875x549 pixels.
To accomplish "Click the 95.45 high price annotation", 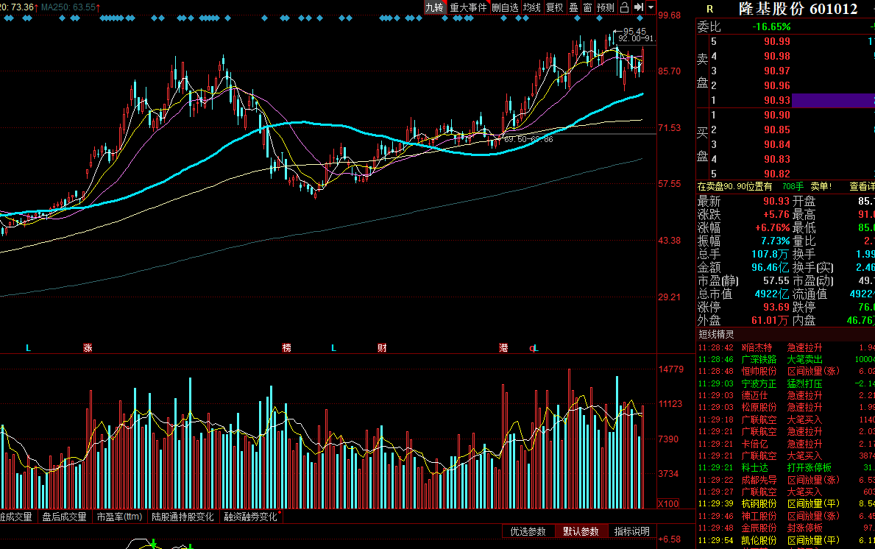I will (634, 32).
